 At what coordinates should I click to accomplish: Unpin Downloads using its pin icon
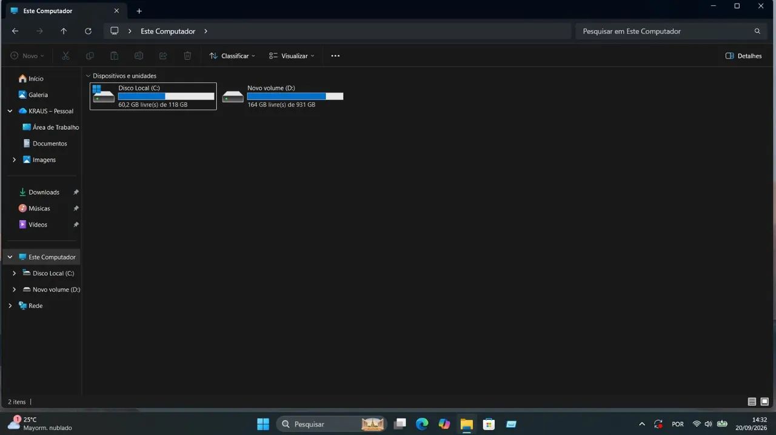[x=76, y=193]
